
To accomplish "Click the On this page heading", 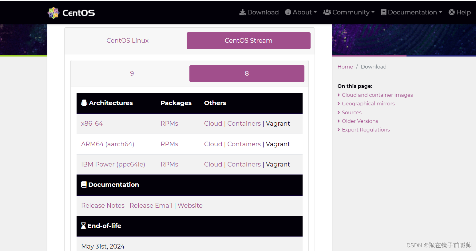I will click(355, 86).
